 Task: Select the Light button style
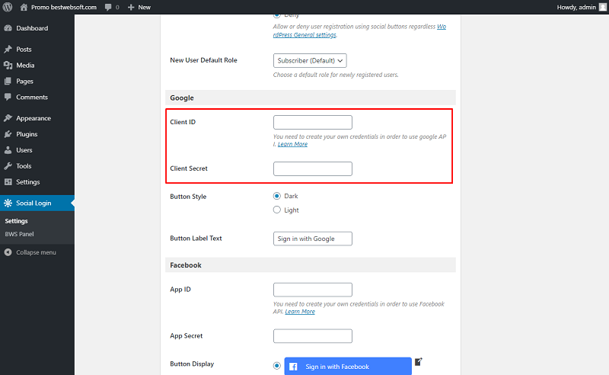pos(276,210)
